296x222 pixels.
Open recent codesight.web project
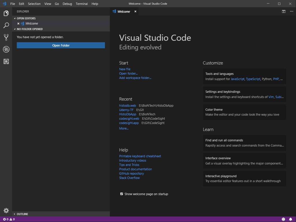[129, 119]
